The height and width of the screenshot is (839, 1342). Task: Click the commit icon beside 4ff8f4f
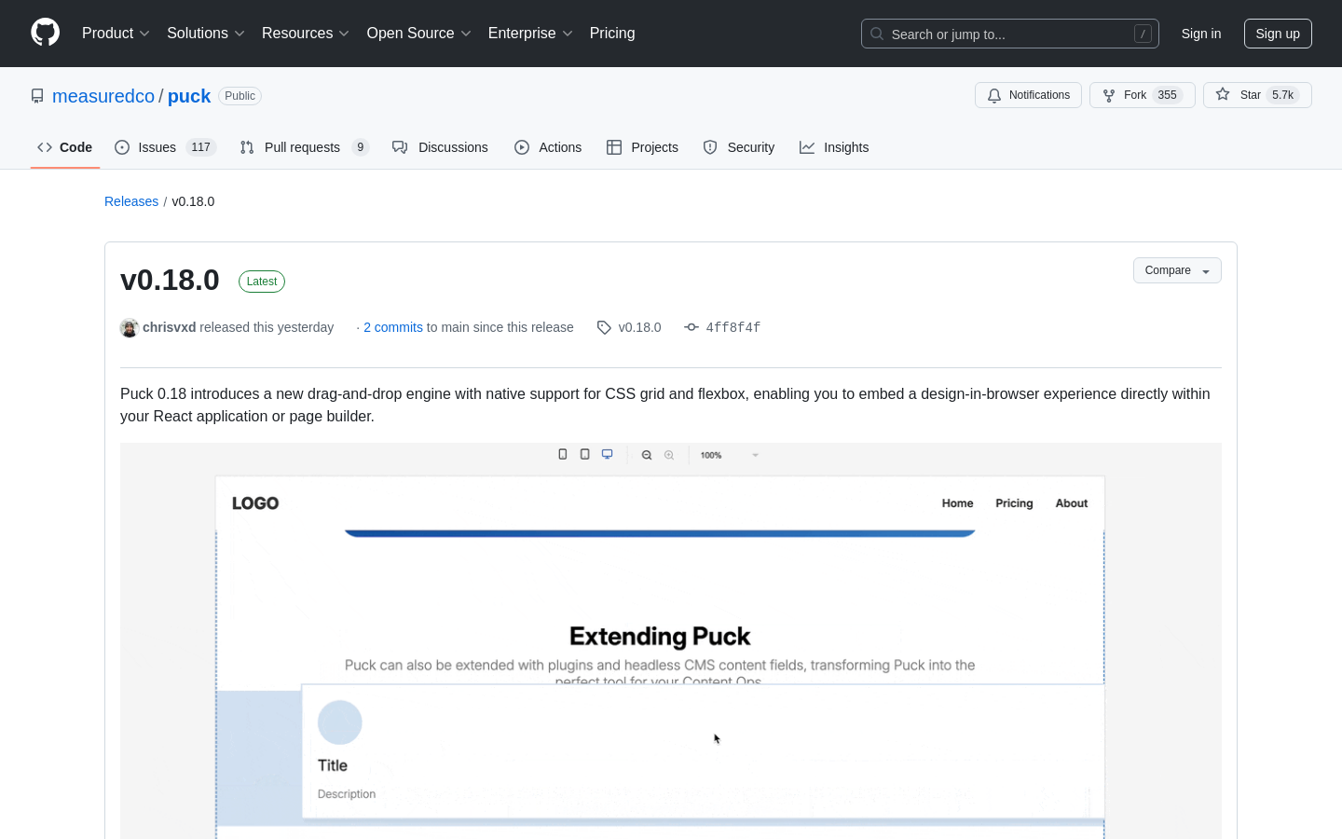692,327
